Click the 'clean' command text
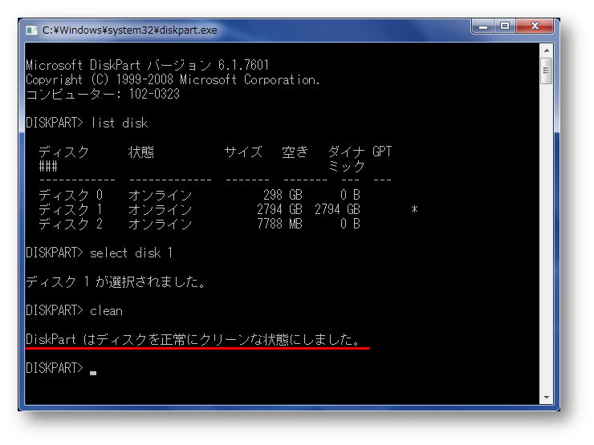 pyautogui.click(x=107, y=310)
